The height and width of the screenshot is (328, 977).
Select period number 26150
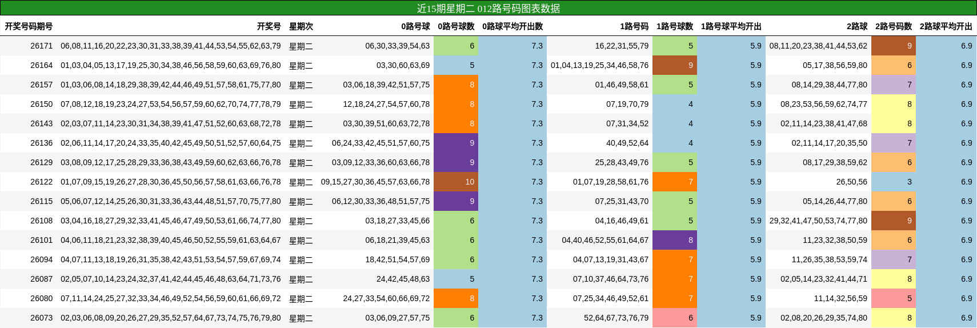41,104
